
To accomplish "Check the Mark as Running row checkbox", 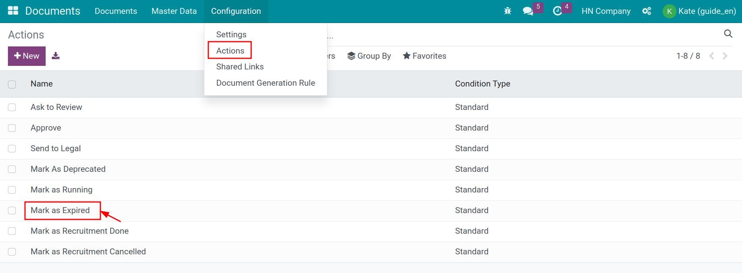I will coord(12,190).
